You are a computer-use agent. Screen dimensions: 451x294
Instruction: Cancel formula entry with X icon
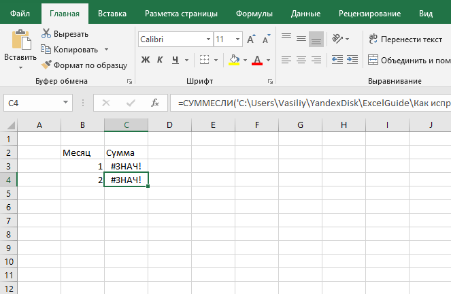tap(106, 103)
